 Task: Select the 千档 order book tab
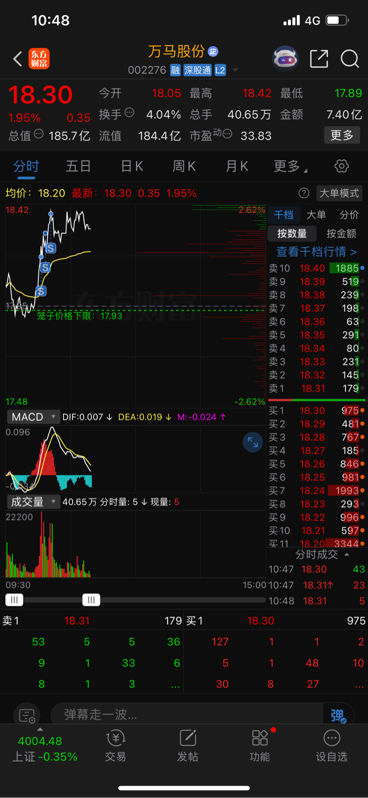[283, 214]
